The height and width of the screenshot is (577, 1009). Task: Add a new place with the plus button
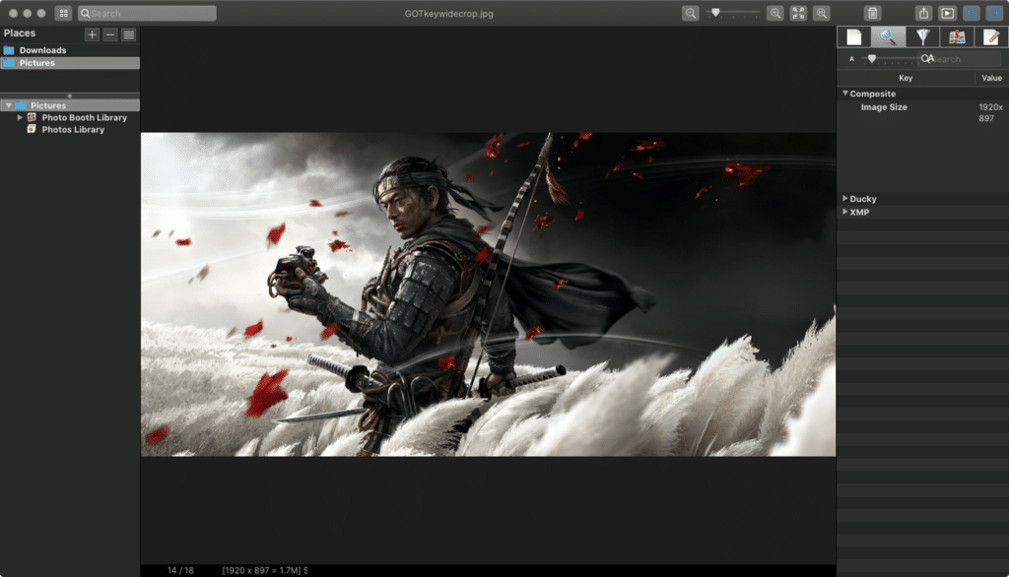click(x=91, y=33)
